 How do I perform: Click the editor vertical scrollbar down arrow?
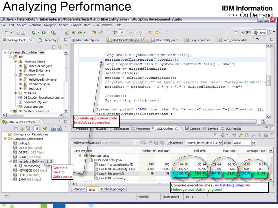click(268, 117)
